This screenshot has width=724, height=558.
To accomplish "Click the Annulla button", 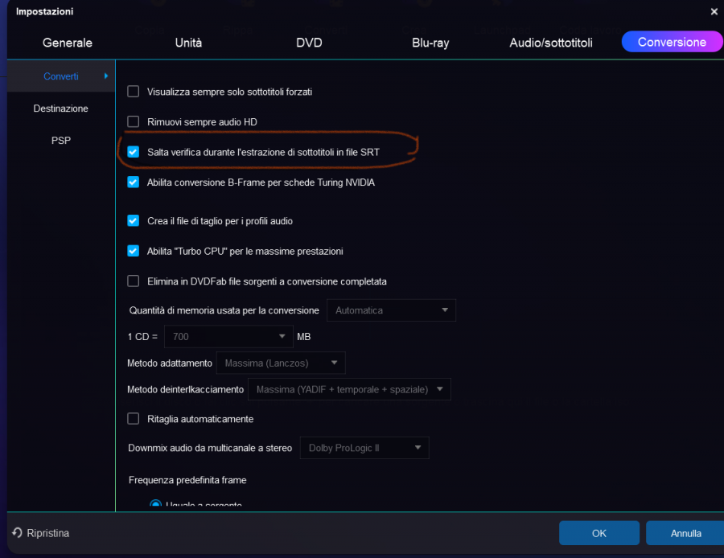I will coord(685,533).
